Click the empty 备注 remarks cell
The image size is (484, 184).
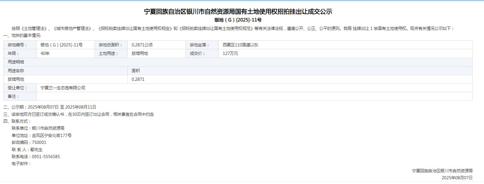pyautogui.click(x=253, y=96)
